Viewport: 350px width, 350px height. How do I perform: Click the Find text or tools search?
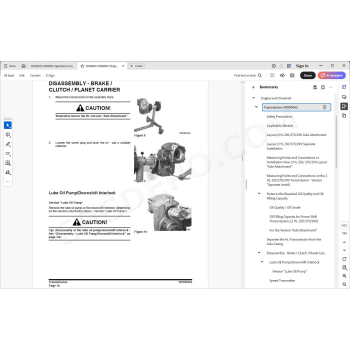(x=248, y=75)
